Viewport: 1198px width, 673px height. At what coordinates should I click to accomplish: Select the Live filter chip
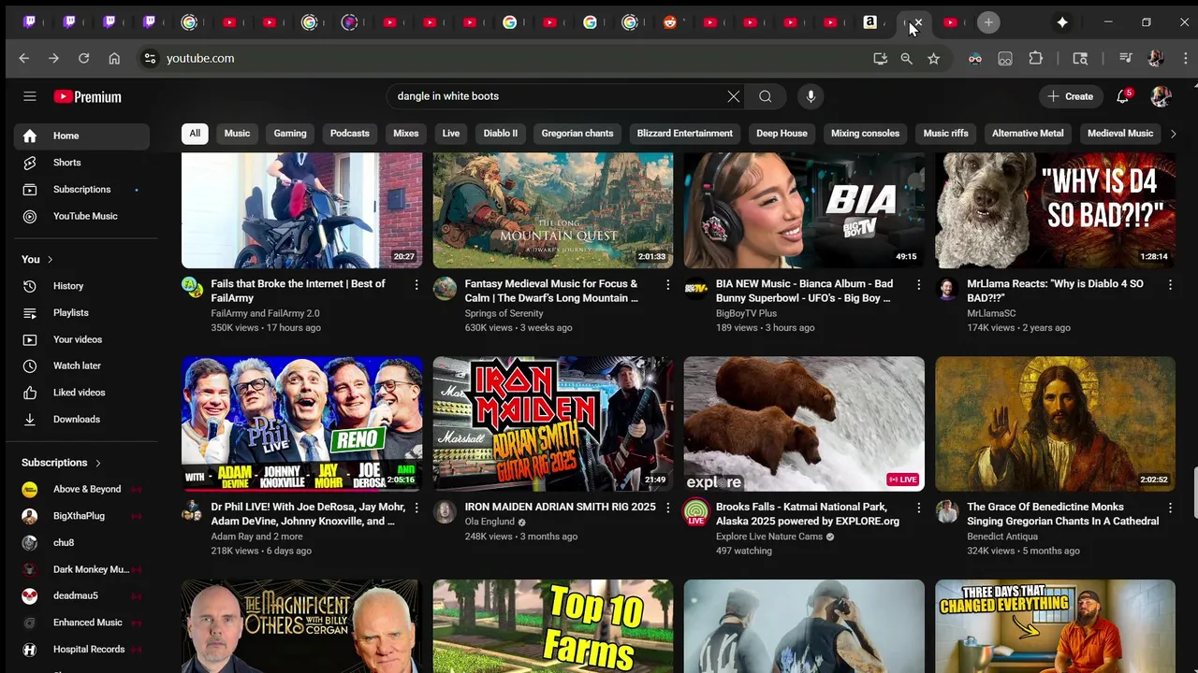(x=451, y=134)
